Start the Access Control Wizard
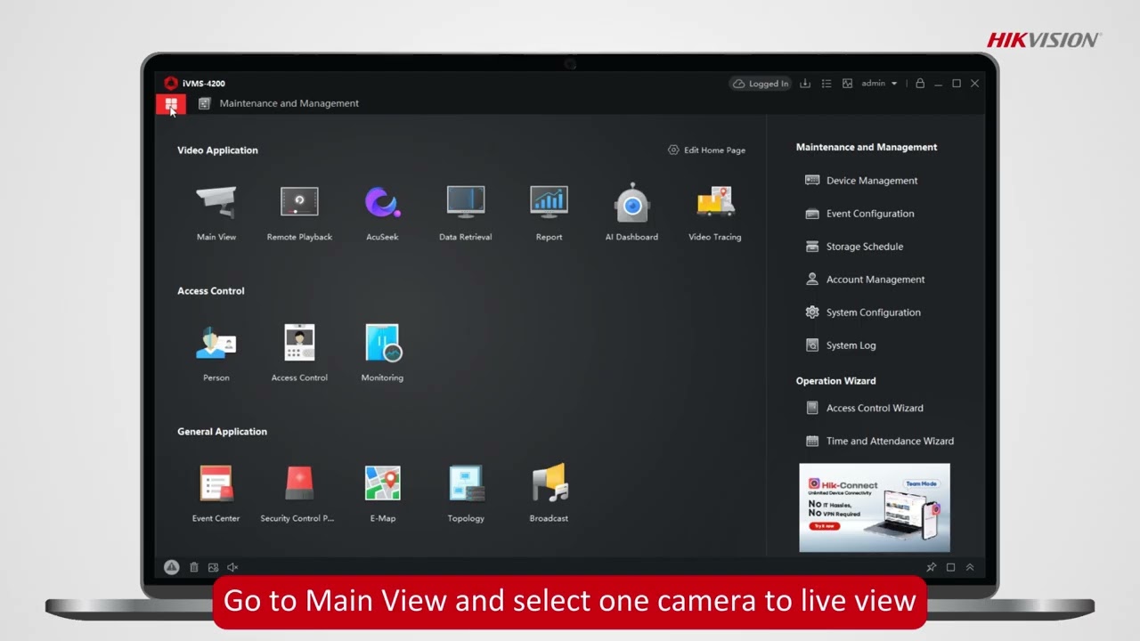The image size is (1140, 641). (864, 409)
